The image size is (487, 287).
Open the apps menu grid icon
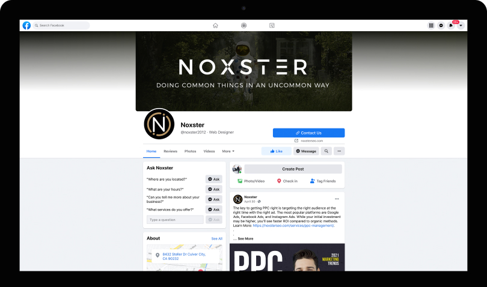(x=431, y=25)
